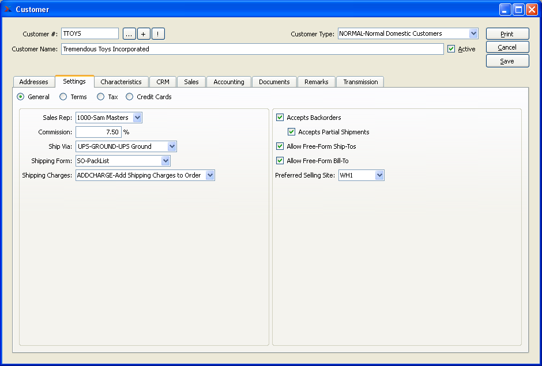
Task: Click the "Customer Name:" label
Action: click(35, 49)
